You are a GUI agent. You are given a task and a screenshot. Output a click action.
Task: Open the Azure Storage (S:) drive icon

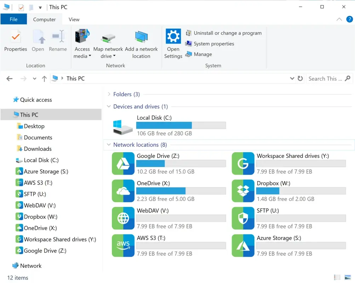point(243,246)
